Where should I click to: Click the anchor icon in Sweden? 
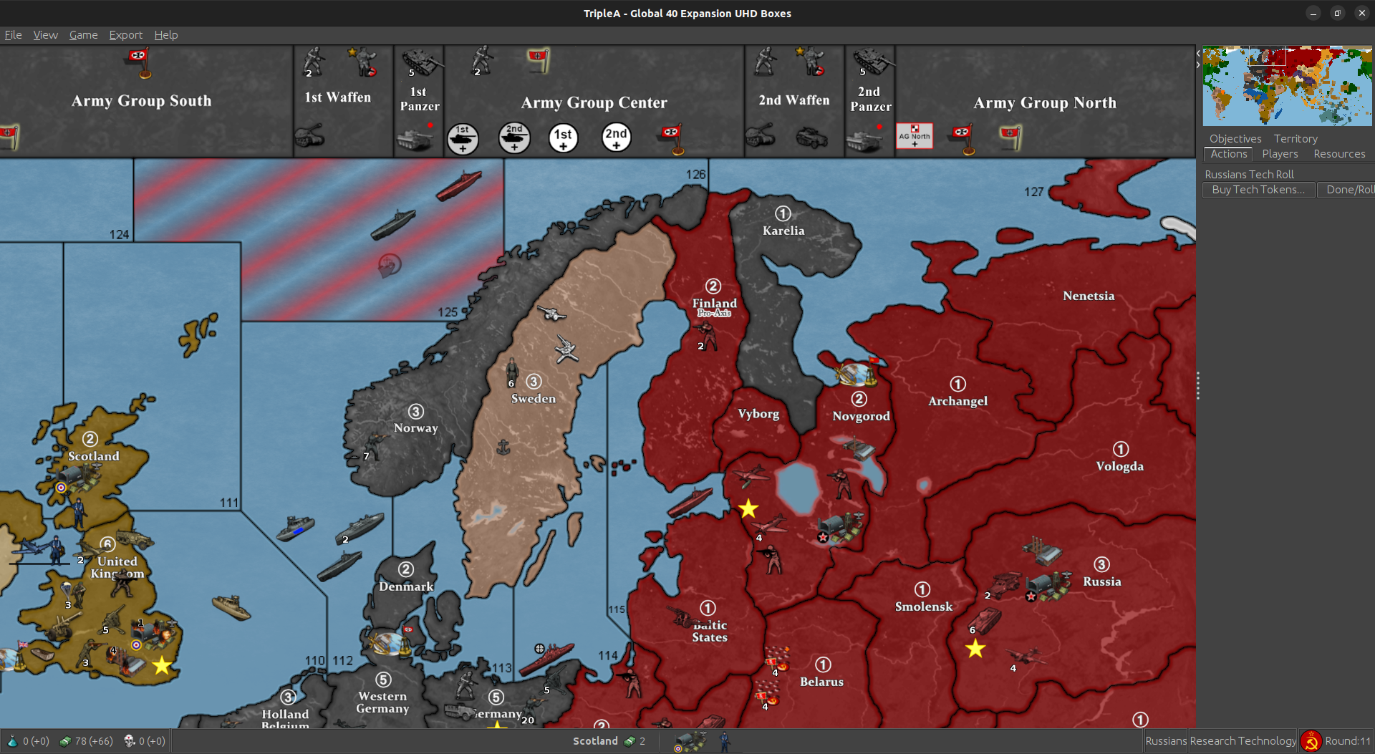[503, 448]
